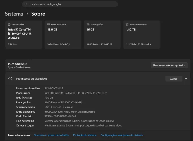Click the 'Links relacionados' label
The image size is (193, 141).
(19, 135)
